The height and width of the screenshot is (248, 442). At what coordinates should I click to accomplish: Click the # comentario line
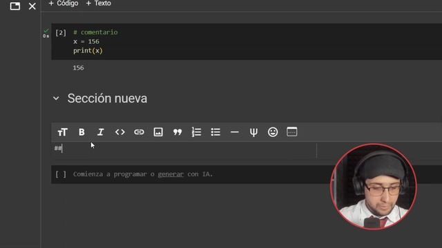click(95, 32)
